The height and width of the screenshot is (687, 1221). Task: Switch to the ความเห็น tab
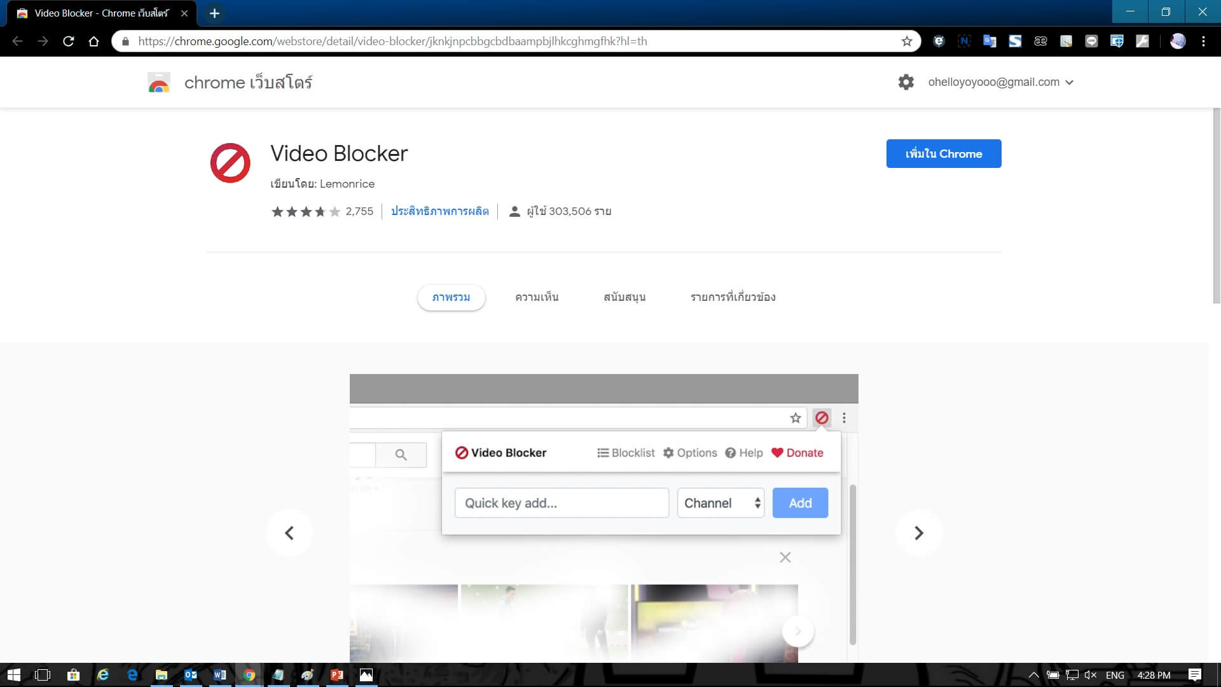click(x=537, y=297)
